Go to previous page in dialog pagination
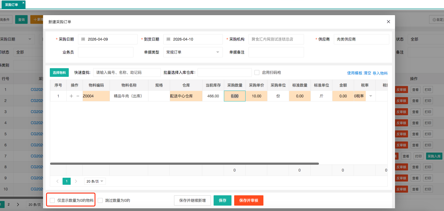The image size is (444, 211). (57, 181)
